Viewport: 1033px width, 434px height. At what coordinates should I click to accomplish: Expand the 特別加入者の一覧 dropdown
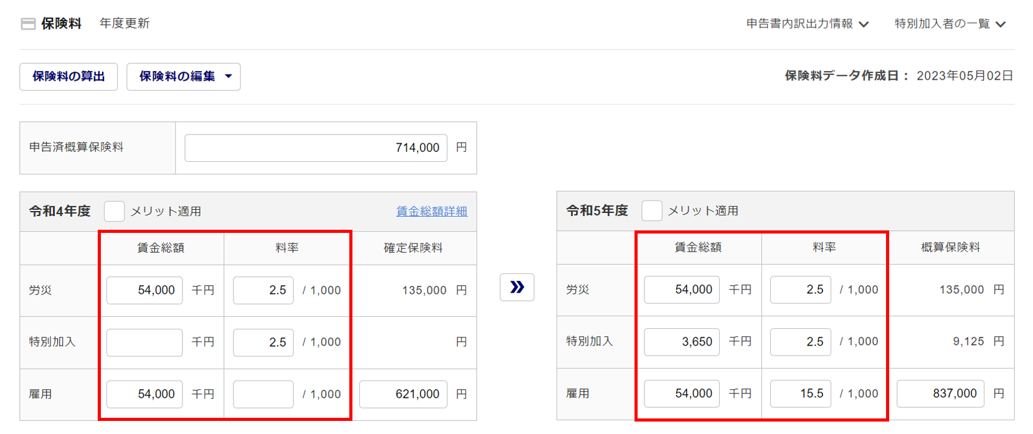pos(950,24)
